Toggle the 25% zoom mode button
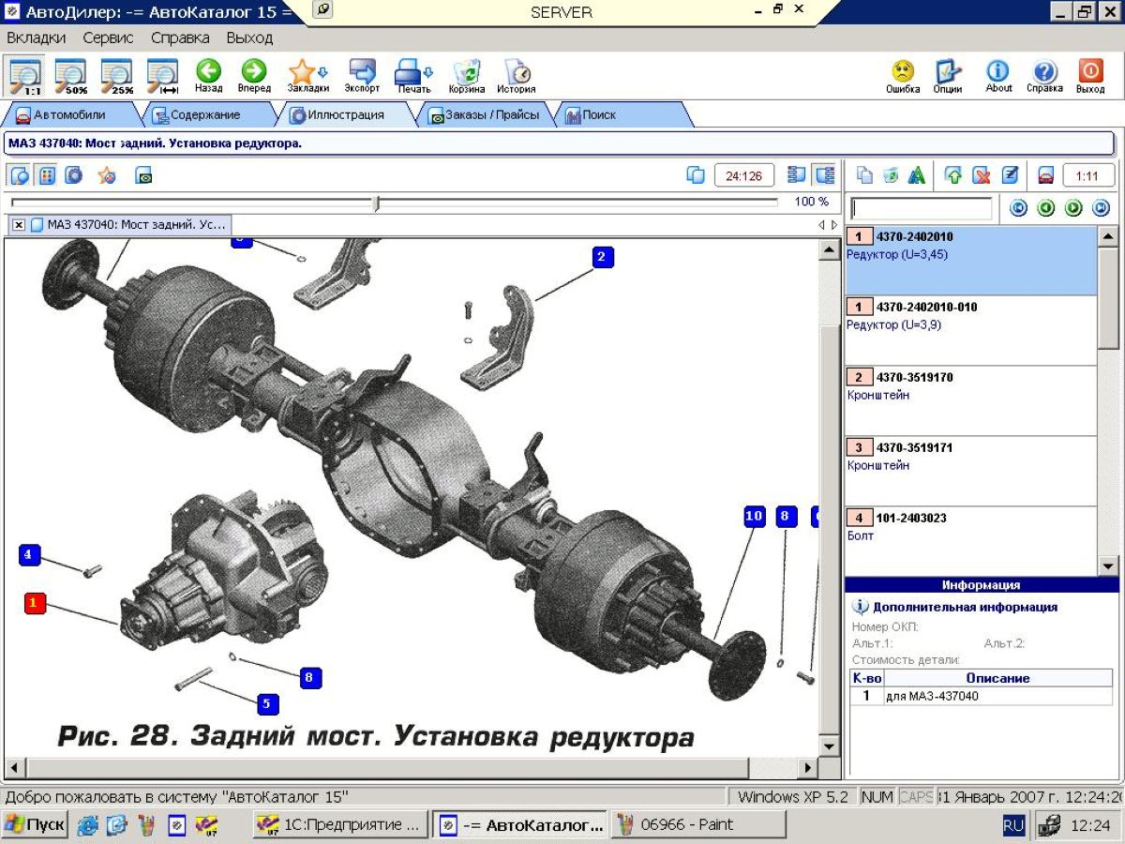Image resolution: width=1125 pixels, height=844 pixels. point(116,75)
